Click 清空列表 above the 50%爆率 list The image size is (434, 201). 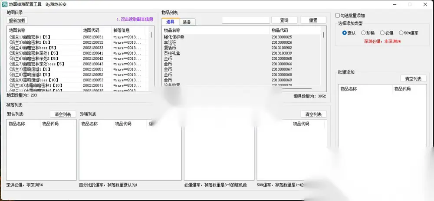314,114
